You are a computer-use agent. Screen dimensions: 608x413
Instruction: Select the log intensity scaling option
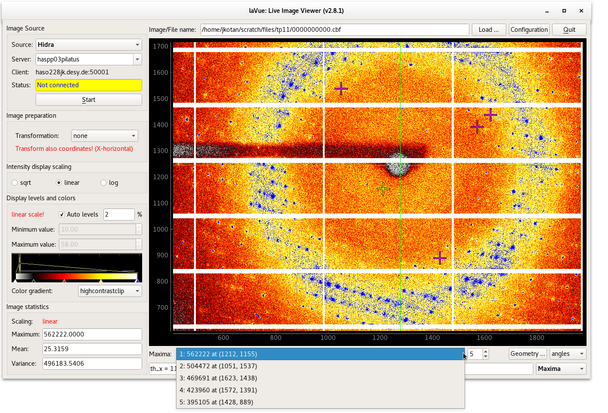103,183
